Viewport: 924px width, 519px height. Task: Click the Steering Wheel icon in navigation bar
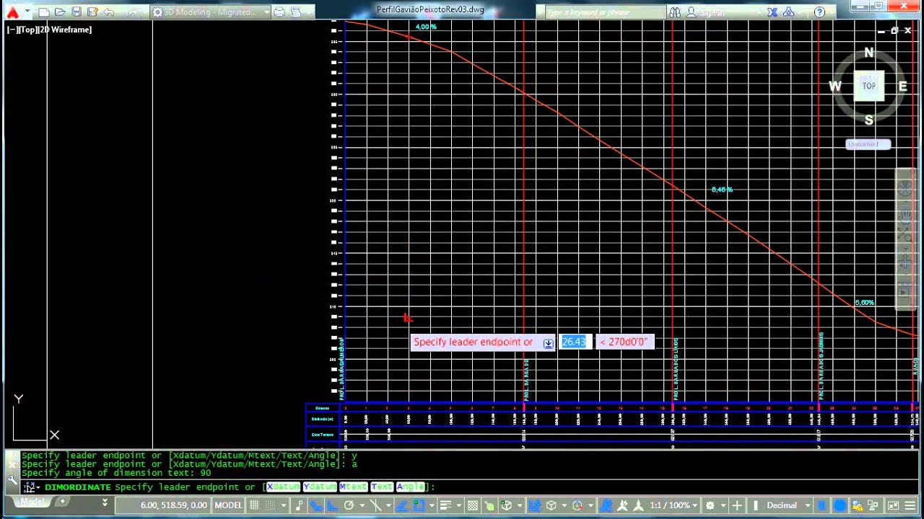[x=906, y=187]
